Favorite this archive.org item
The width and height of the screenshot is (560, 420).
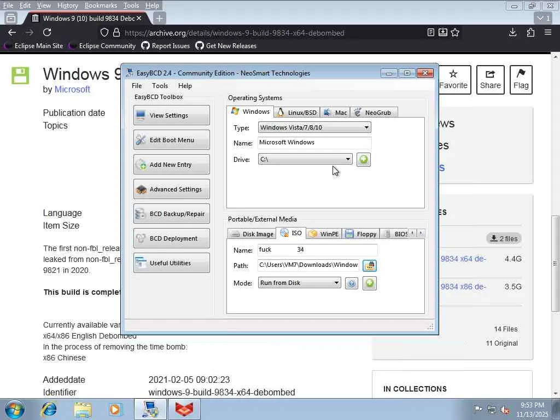(453, 80)
